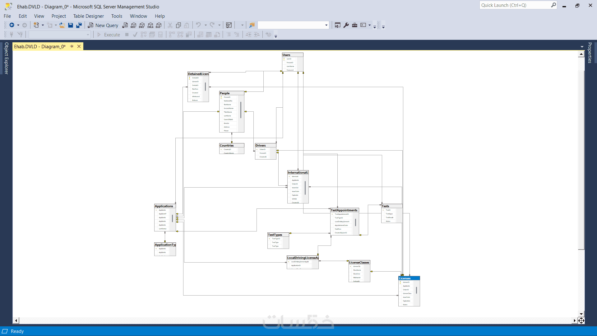Click the Activity Monitor icon
This screenshot has height=336, width=597.
(x=229, y=25)
